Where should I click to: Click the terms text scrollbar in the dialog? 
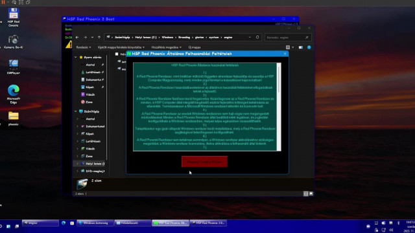click(279, 107)
